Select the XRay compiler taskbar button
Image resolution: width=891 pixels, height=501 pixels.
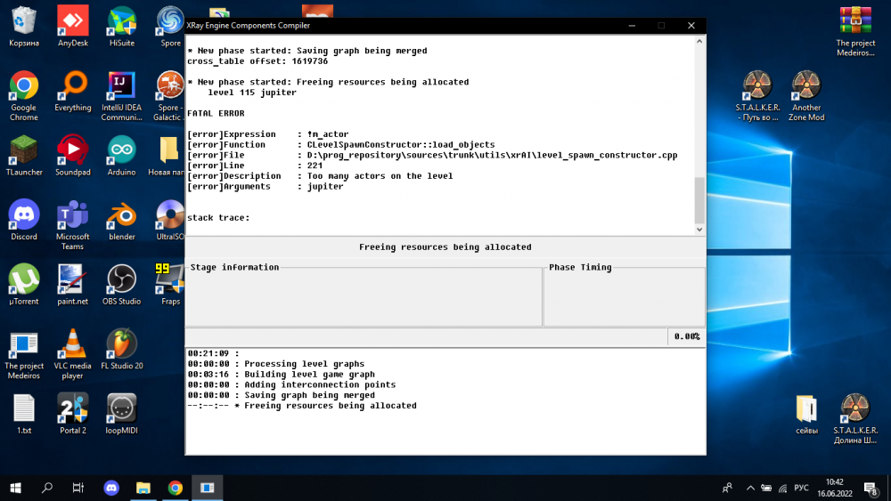207,488
